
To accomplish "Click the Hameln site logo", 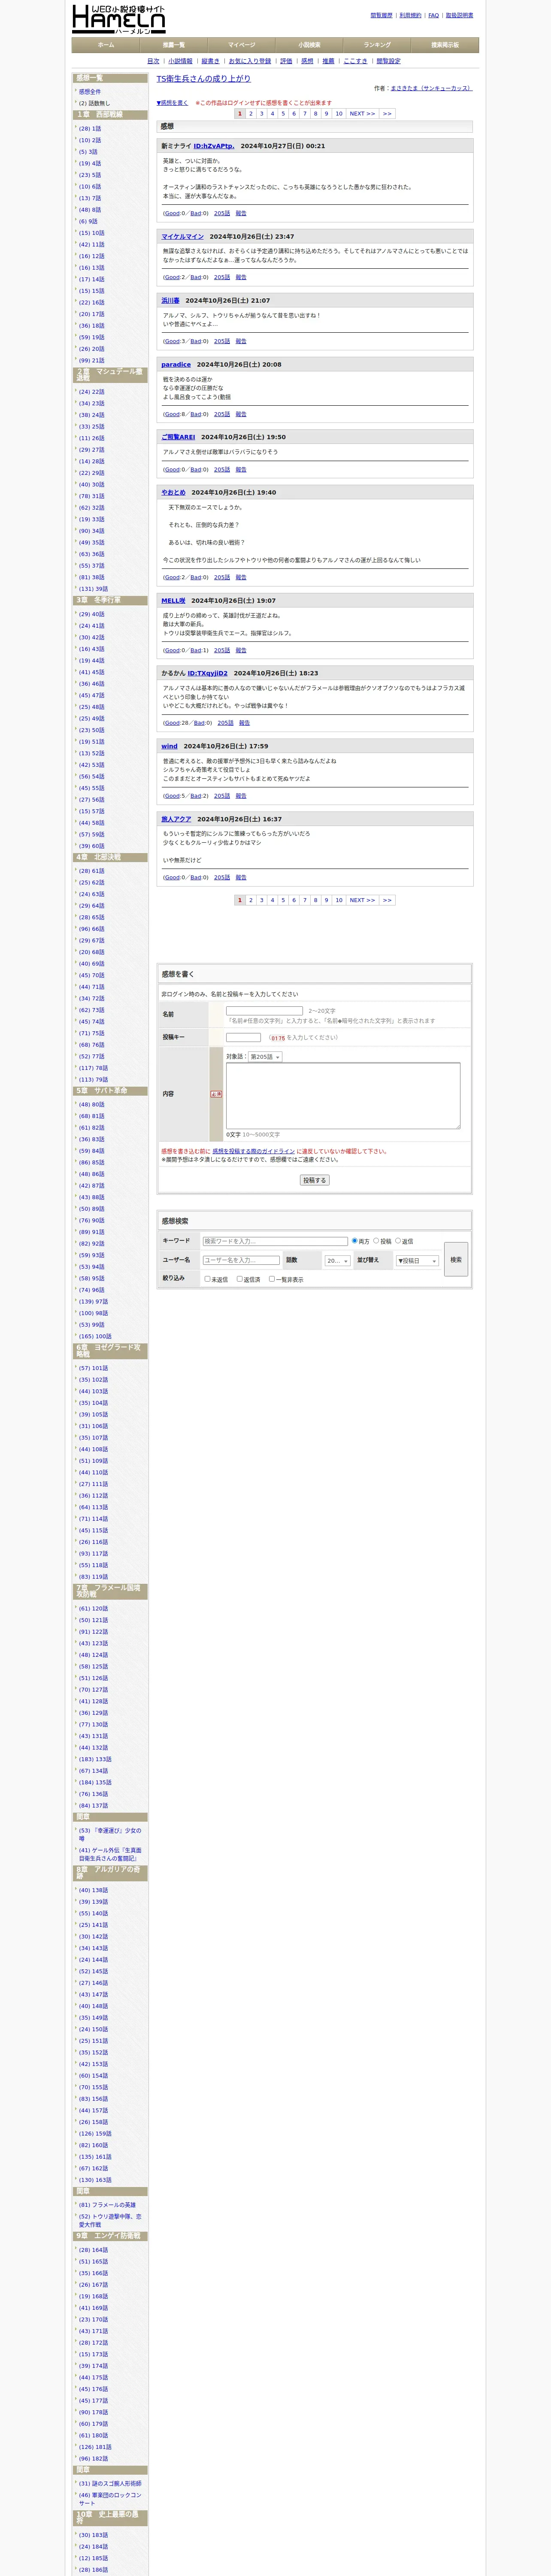I will point(119,18).
